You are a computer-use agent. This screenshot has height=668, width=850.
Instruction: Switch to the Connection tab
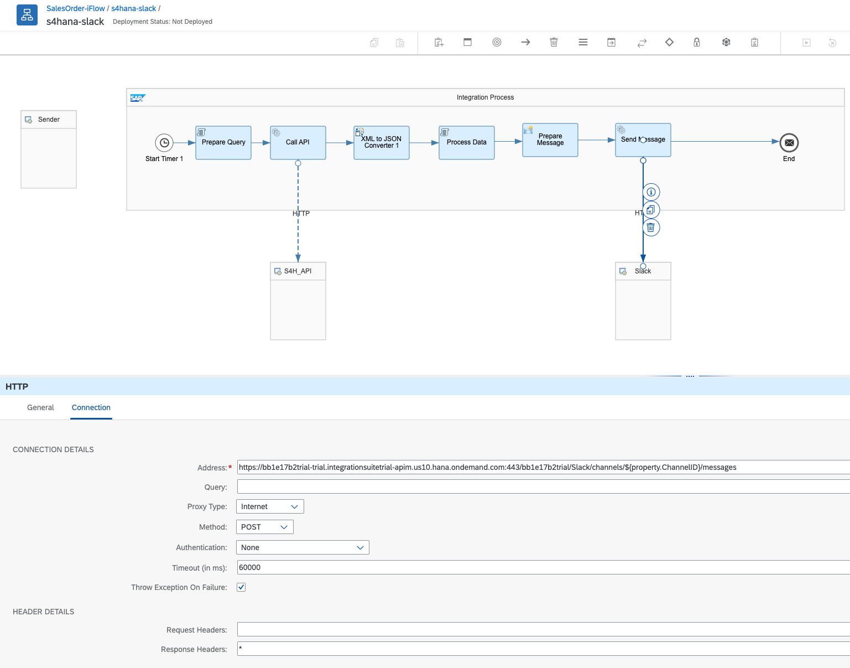point(91,407)
